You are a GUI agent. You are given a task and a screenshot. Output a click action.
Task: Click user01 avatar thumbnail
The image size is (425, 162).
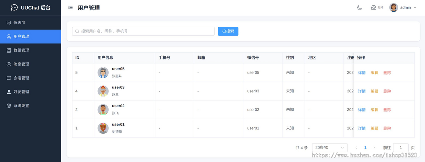103,128
